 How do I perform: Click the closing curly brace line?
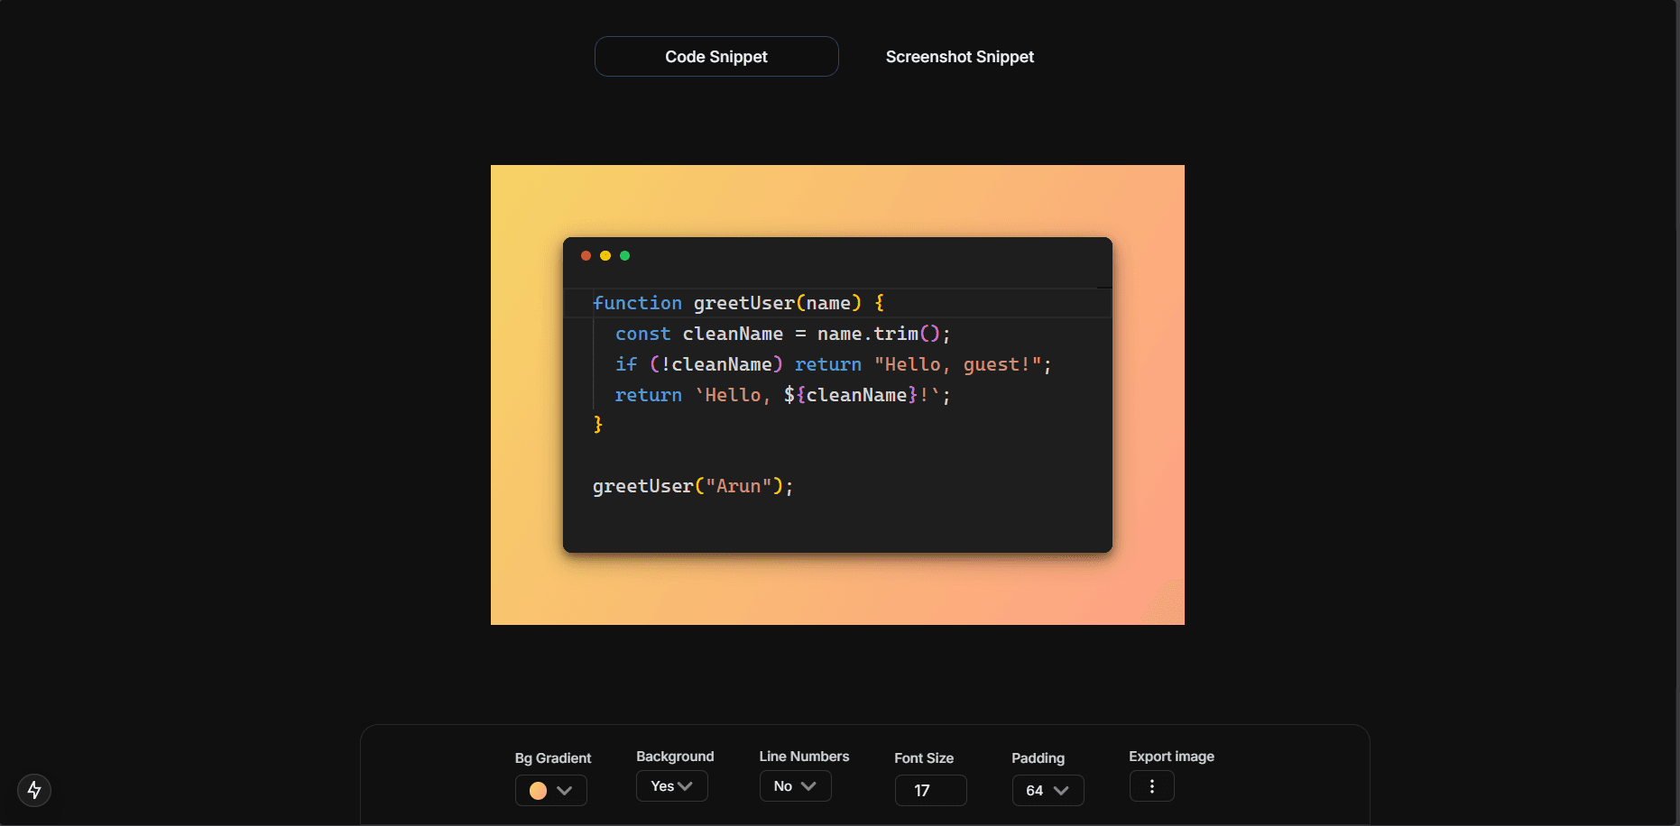pos(598,425)
